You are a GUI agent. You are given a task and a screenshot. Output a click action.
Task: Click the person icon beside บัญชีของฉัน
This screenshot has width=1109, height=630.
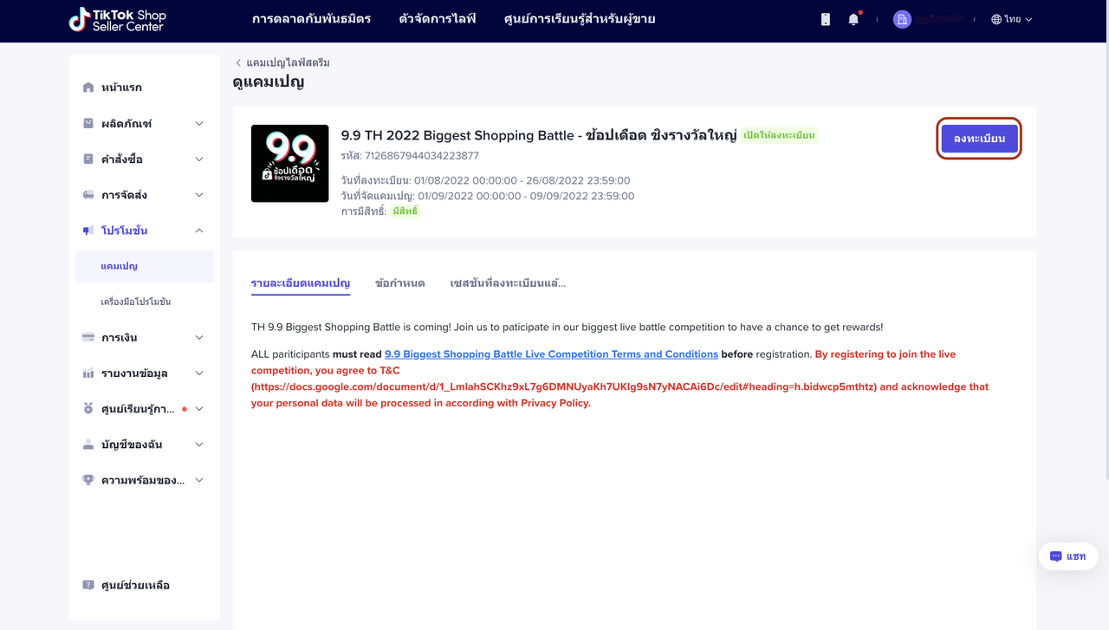[x=88, y=445]
